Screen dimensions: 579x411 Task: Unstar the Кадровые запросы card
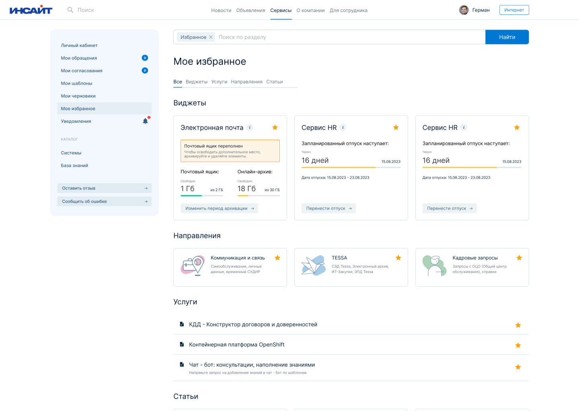pyautogui.click(x=519, y=258)
